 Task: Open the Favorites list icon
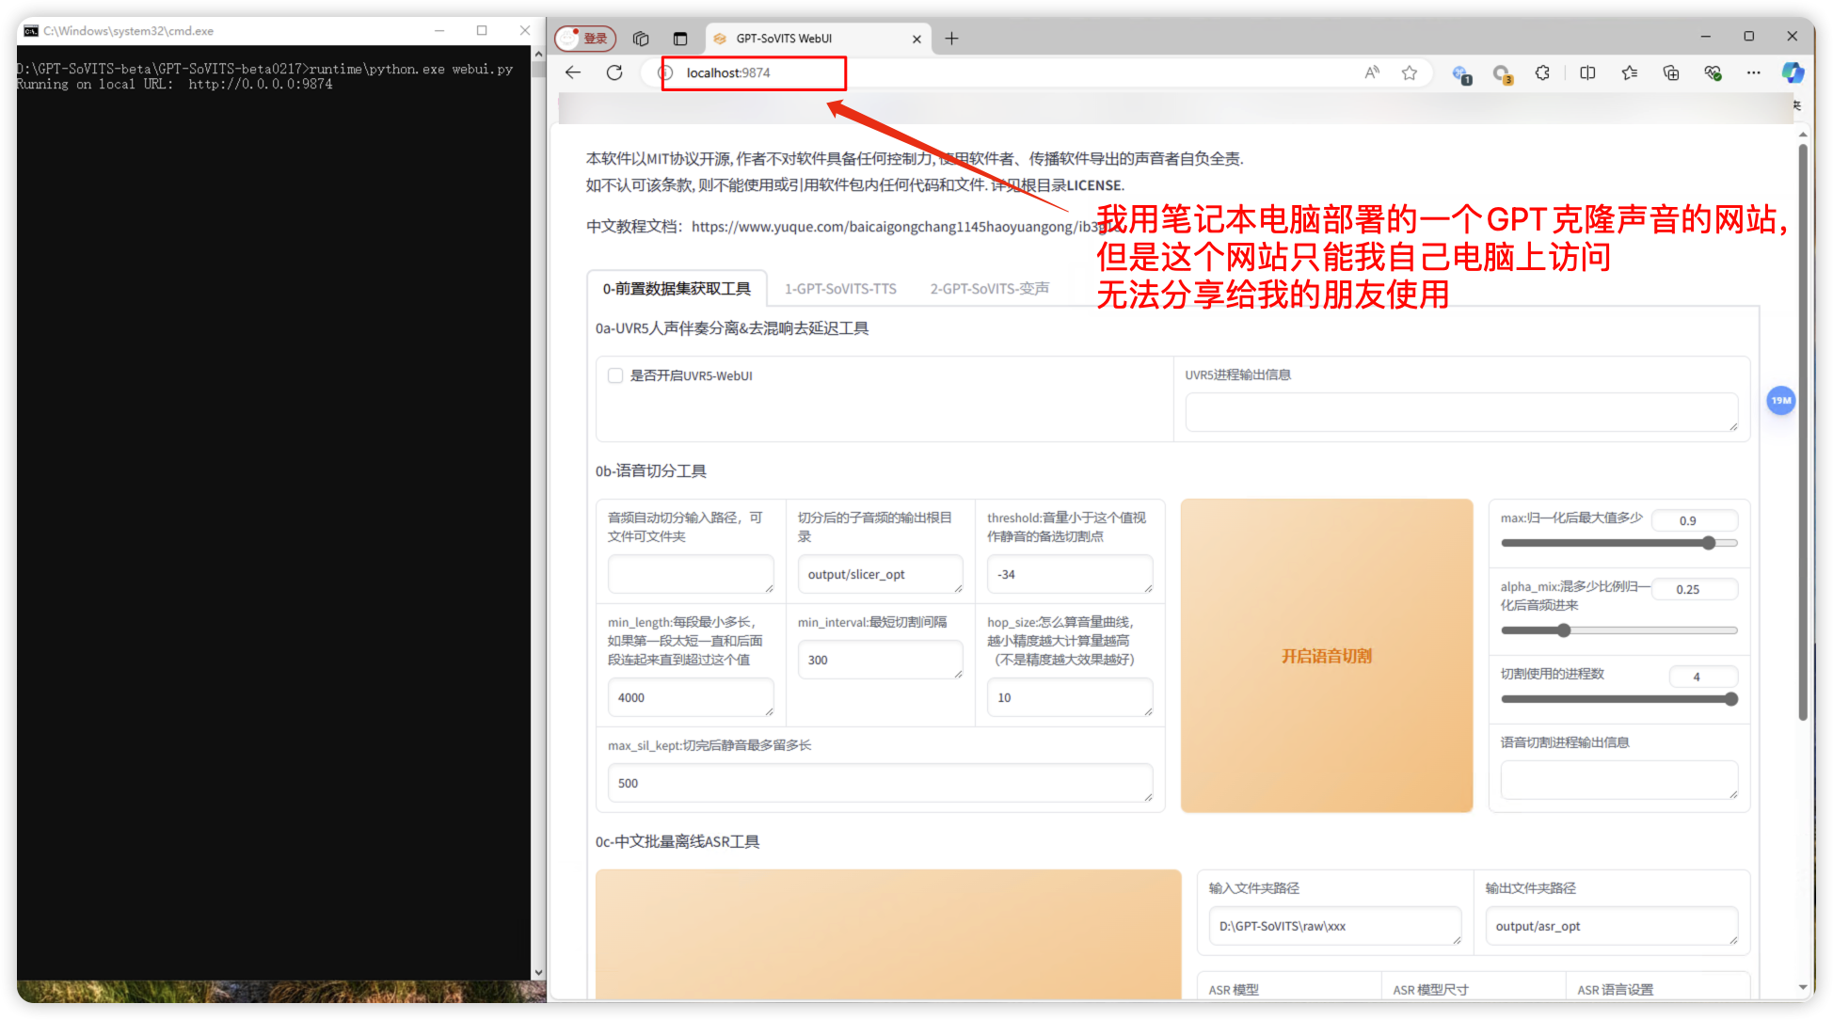[1630, 72]
